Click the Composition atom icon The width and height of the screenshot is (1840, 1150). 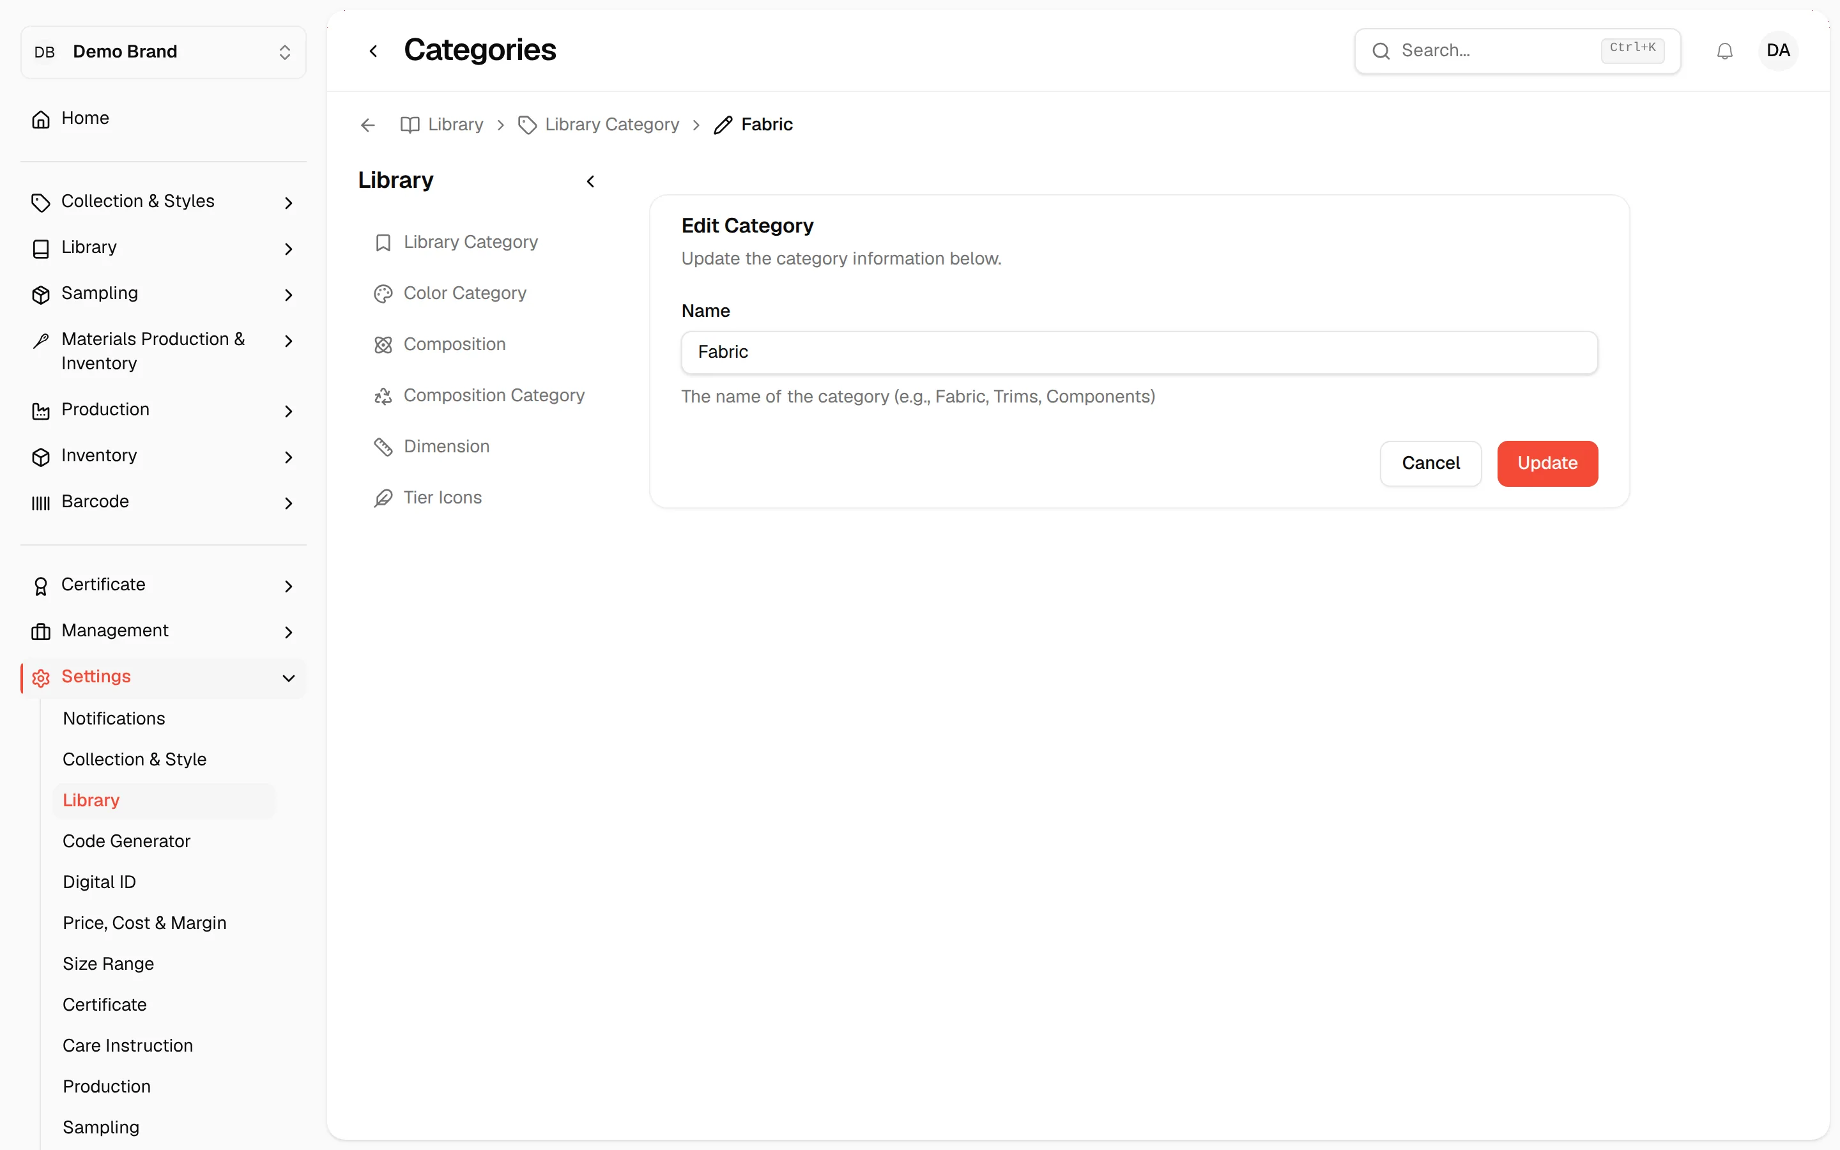point(383,344)
